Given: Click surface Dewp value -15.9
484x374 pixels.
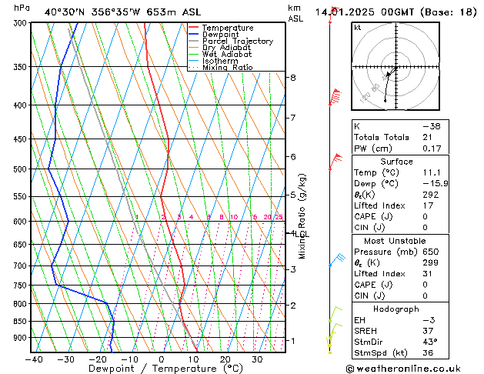Looking at the screenshot, I should click(x=436, y=184).
